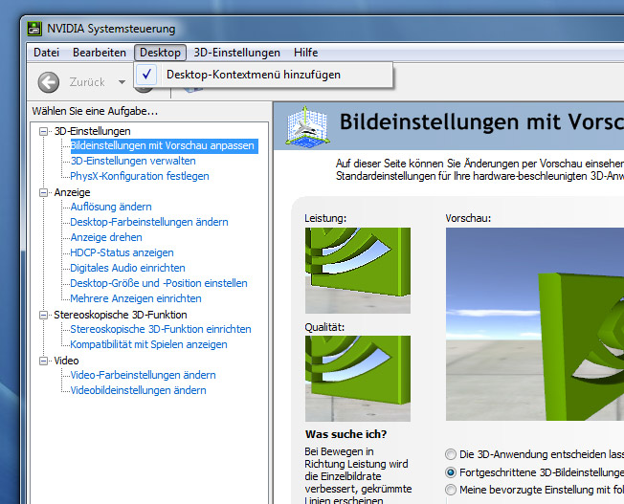Click the Anzeige tree category label
The height and width of the screenshot is (504, 624).
click(72, 192)
